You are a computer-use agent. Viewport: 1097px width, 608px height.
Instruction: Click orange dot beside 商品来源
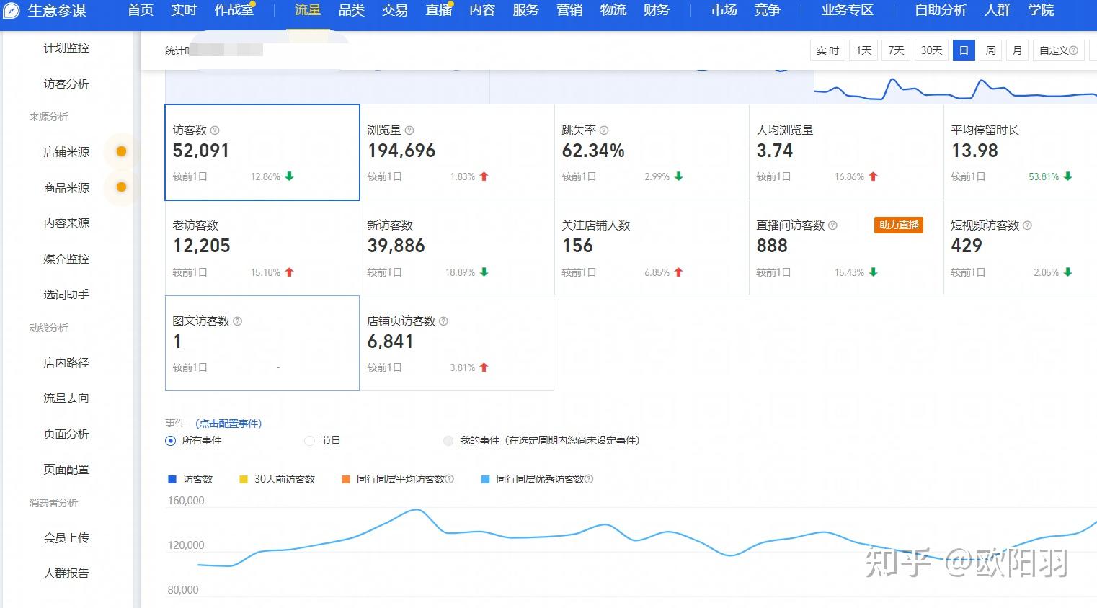[121, 187]
